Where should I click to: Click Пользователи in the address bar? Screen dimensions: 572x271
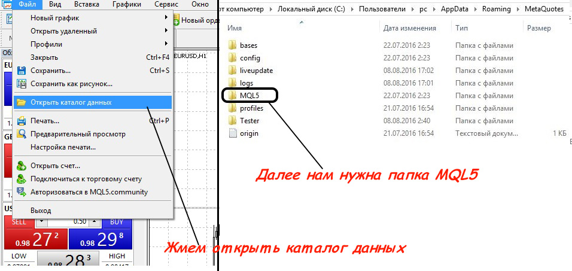pos(383,9)
